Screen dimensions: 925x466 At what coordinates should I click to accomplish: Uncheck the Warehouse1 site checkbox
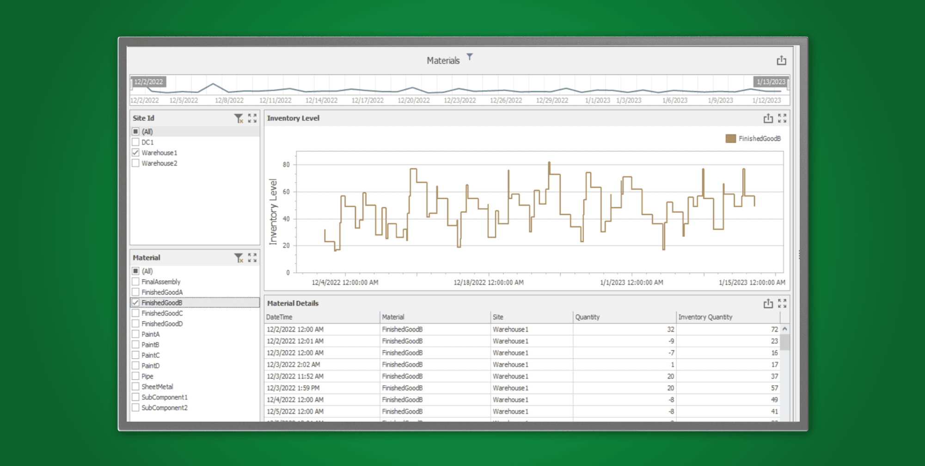click(x=135, y=153)
